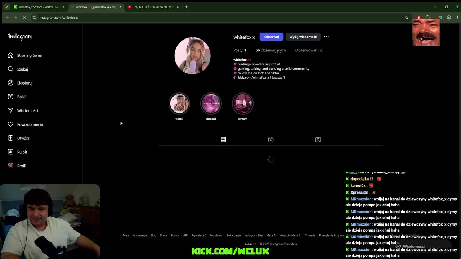Open Praca footer link
Viewport: 461px width, 259px height.
164,235
